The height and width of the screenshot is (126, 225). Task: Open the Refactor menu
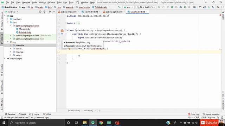pyautogui.click(x=51, y=2)
